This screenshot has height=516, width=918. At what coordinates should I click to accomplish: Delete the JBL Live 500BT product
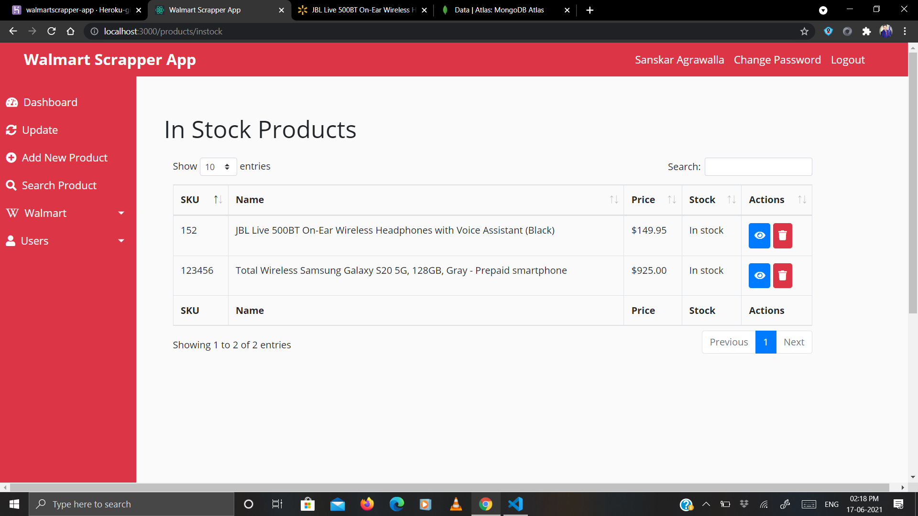(x=782, y=236)
